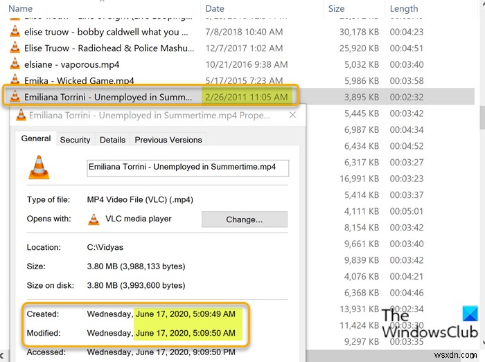Select elsiane - vaporous.mp4 file
This screenshot has width=485, height=362.
72,64
